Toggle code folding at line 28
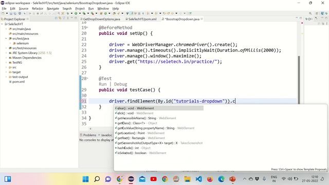 coord(87,79)
